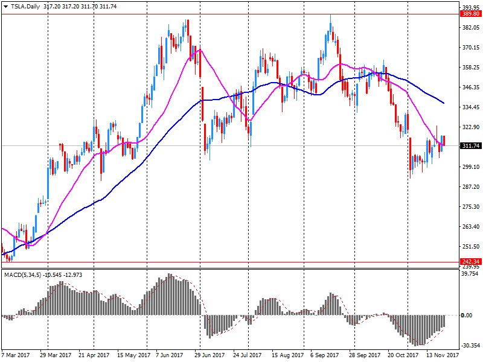Click the 382.05 price scale value

click(x=471, y=28)
